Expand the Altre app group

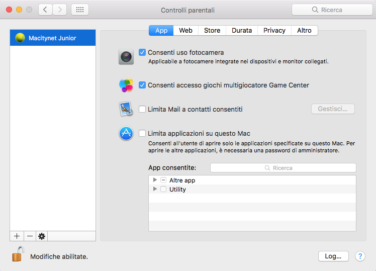point(155,180)
